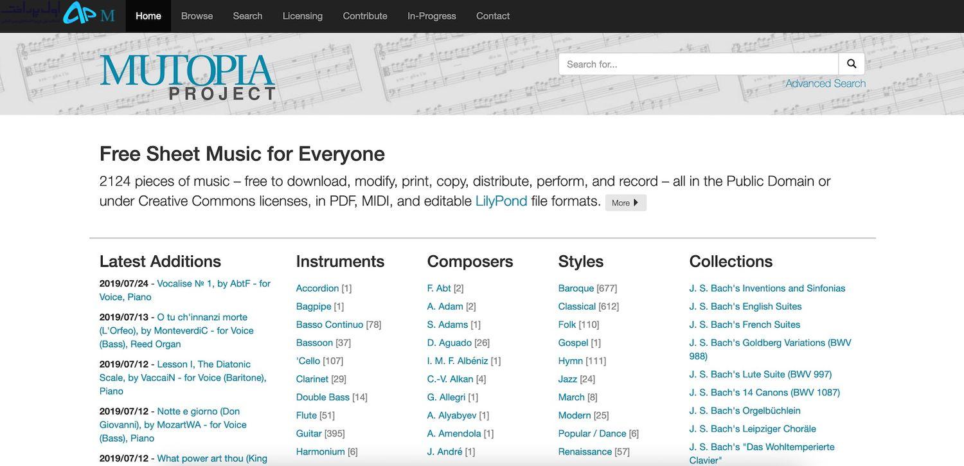This screenshot has height=466, width=964.
Task: Click the Search for... input field
Action: pos(699,64)
